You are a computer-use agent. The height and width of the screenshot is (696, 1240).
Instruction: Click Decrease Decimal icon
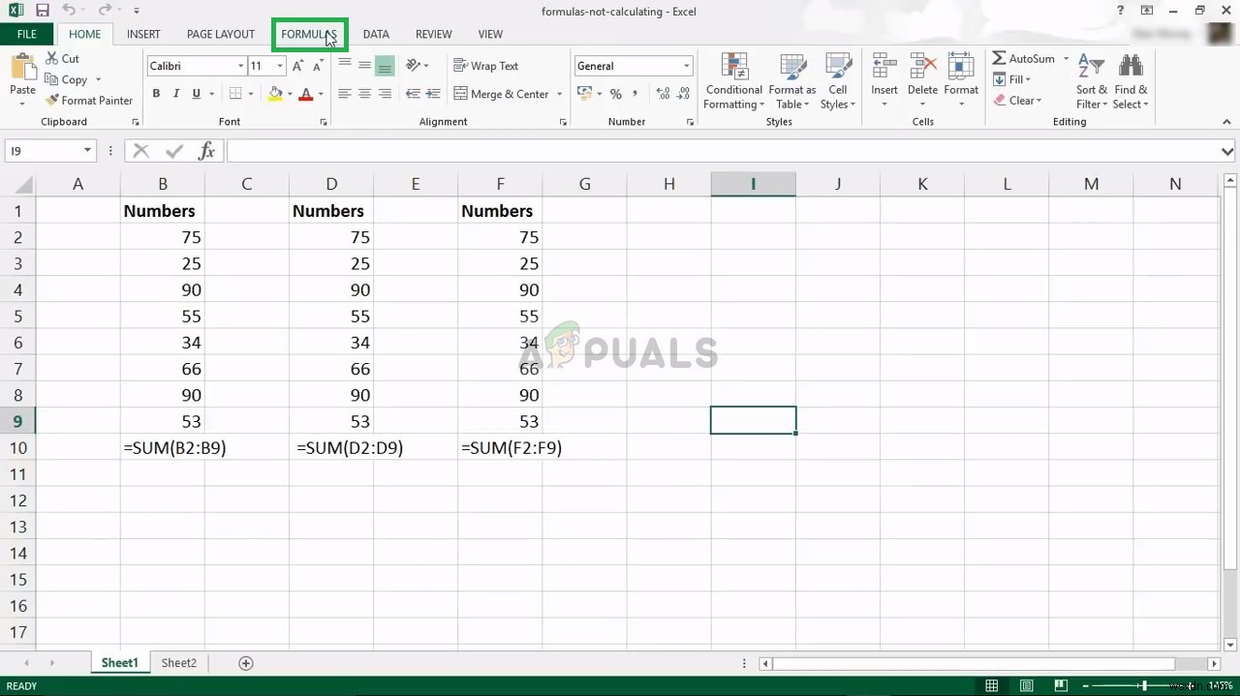pos(685,94)
